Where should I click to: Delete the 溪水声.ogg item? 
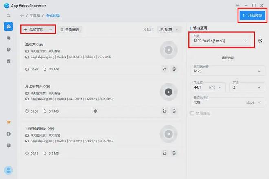pyautogui.click(x=174, y=69)
